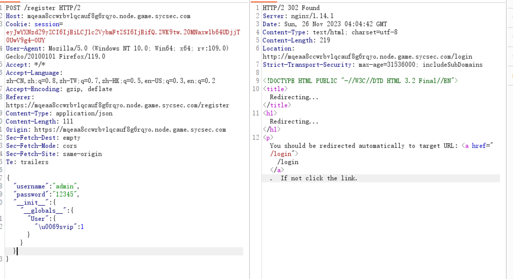Image resolution: width=513 pixels, height=279 pixels.
Task: Click the opening <title> tag
Action: (x=275, y=89)
